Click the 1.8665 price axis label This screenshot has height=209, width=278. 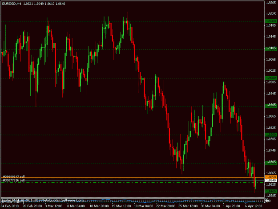tap(271, 173)
